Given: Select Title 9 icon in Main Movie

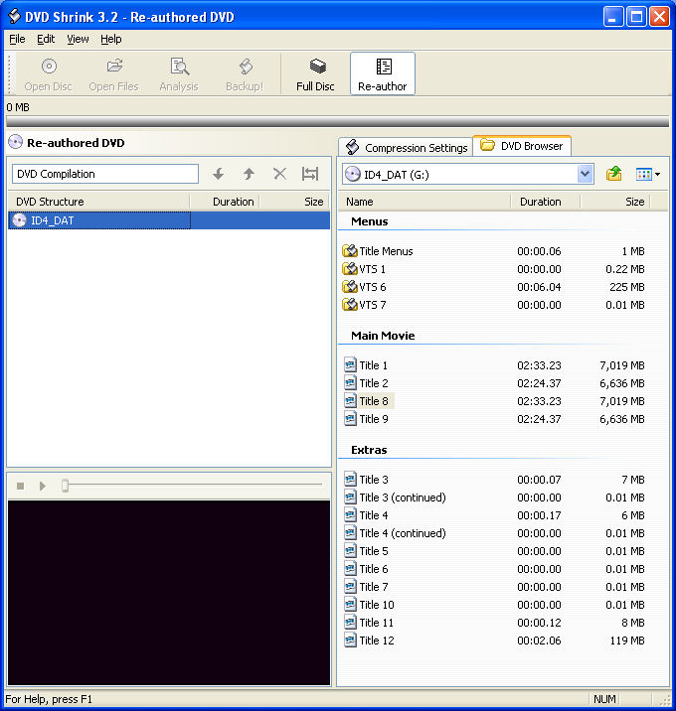Looking at the screenshot, I should pyautogui.click(x=350, y=418).
